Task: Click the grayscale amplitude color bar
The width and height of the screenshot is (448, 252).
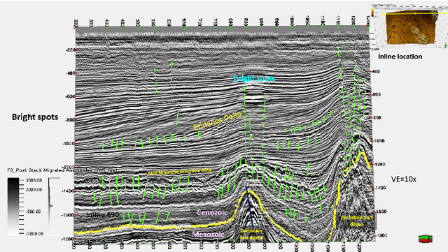Action: pos(13,207)
